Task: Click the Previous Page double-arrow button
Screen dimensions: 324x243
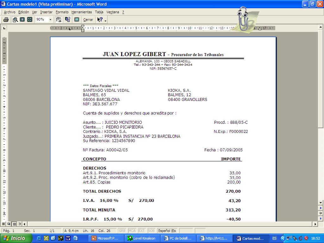Action: pyautogui.click(x=321, y=208)
